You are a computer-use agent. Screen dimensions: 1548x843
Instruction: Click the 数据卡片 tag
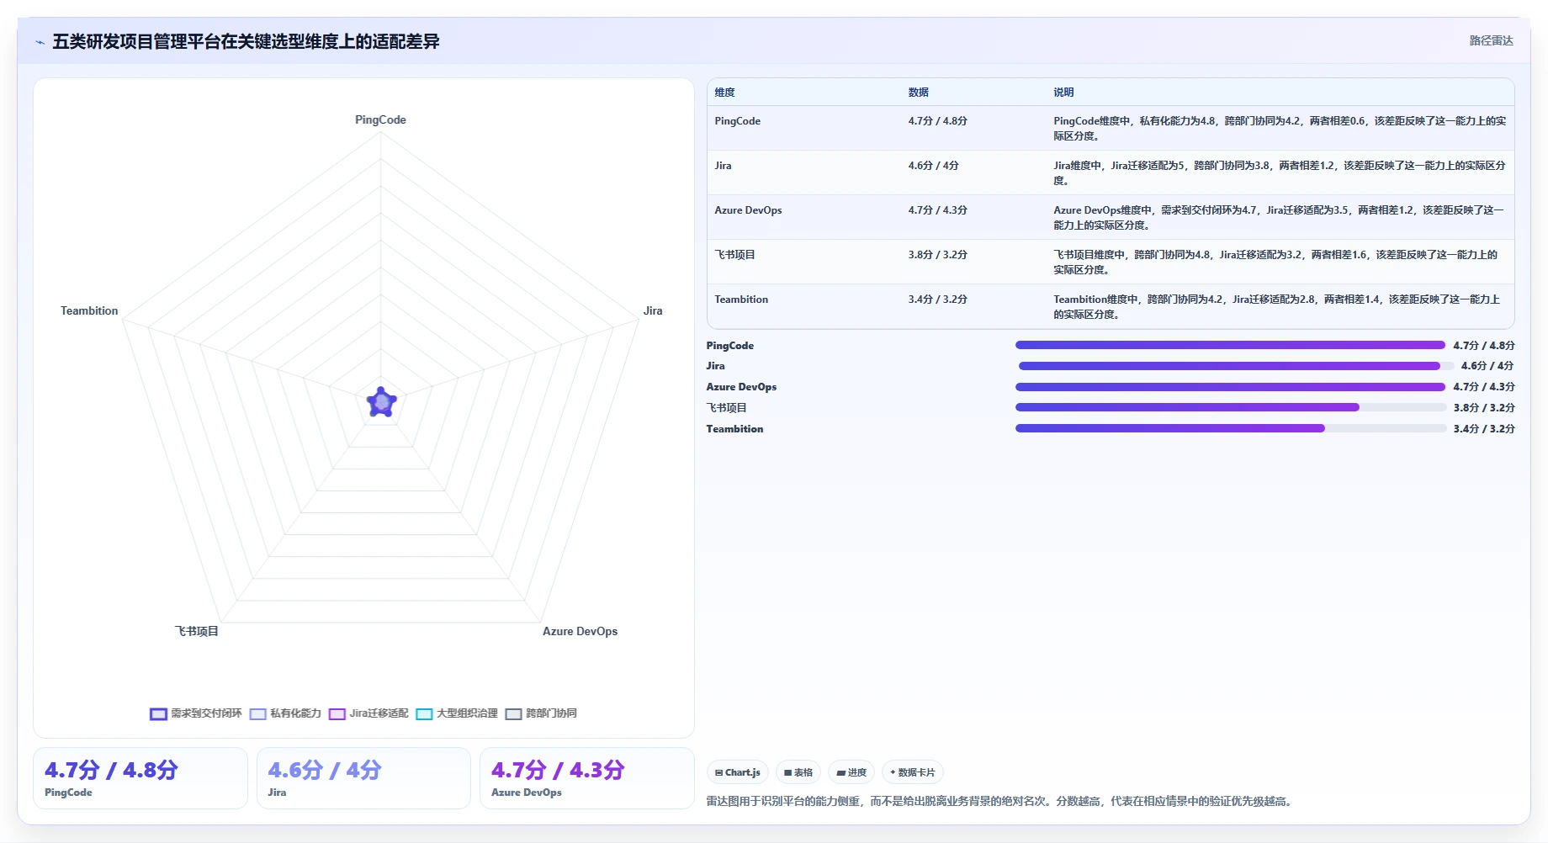tap(913, 772)
